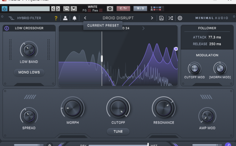Open the host settings gear icon
236x146 pixels.
110,9
